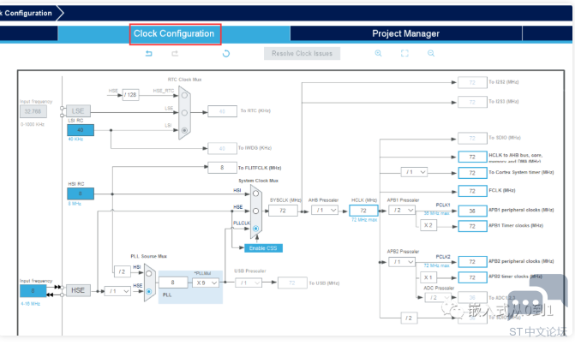Image resolution: width=575 pixels, height=345 pixels.
Task: Click the reset clock configuration icon
Action: click(226, 53)
